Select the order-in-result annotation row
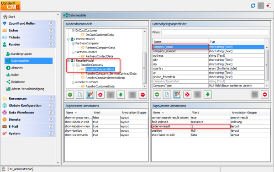This screenshot has width=274, height=172. click(x=211, y=126)
